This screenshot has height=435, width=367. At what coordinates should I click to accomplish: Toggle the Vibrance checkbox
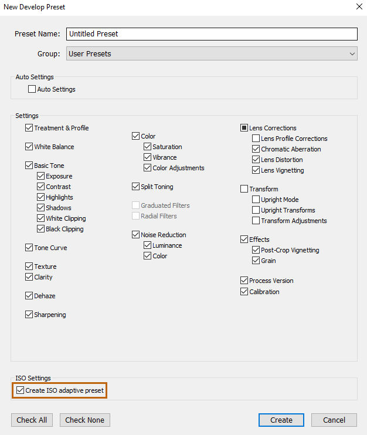pyautogui.click(x=147, y=157)
